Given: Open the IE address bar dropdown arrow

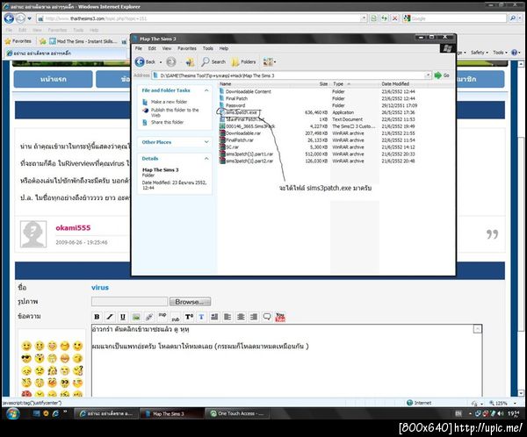Looking at the screenshot, I should (x=364, y=18).
